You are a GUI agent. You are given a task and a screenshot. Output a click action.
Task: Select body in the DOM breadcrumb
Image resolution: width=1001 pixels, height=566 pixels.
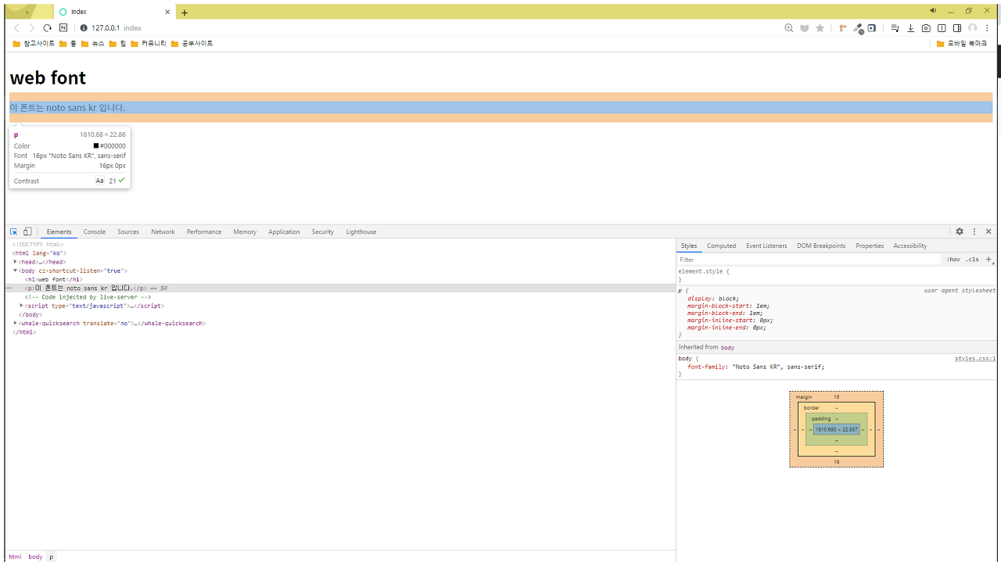[x=35, y=557]
